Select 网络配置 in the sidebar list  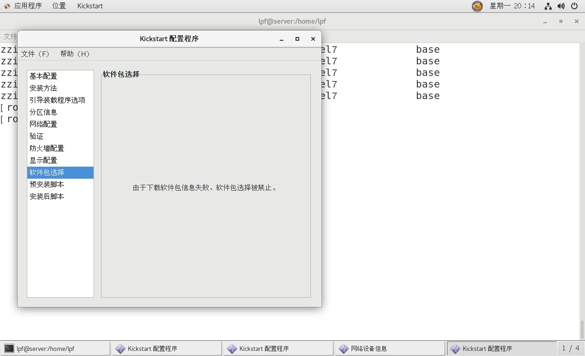tap(60, 124)
